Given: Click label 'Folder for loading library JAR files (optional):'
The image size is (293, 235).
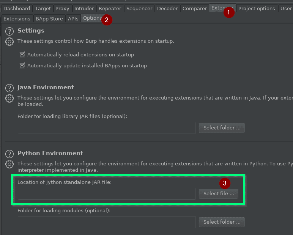Looking at the screenshot, I should click(72, 116).
